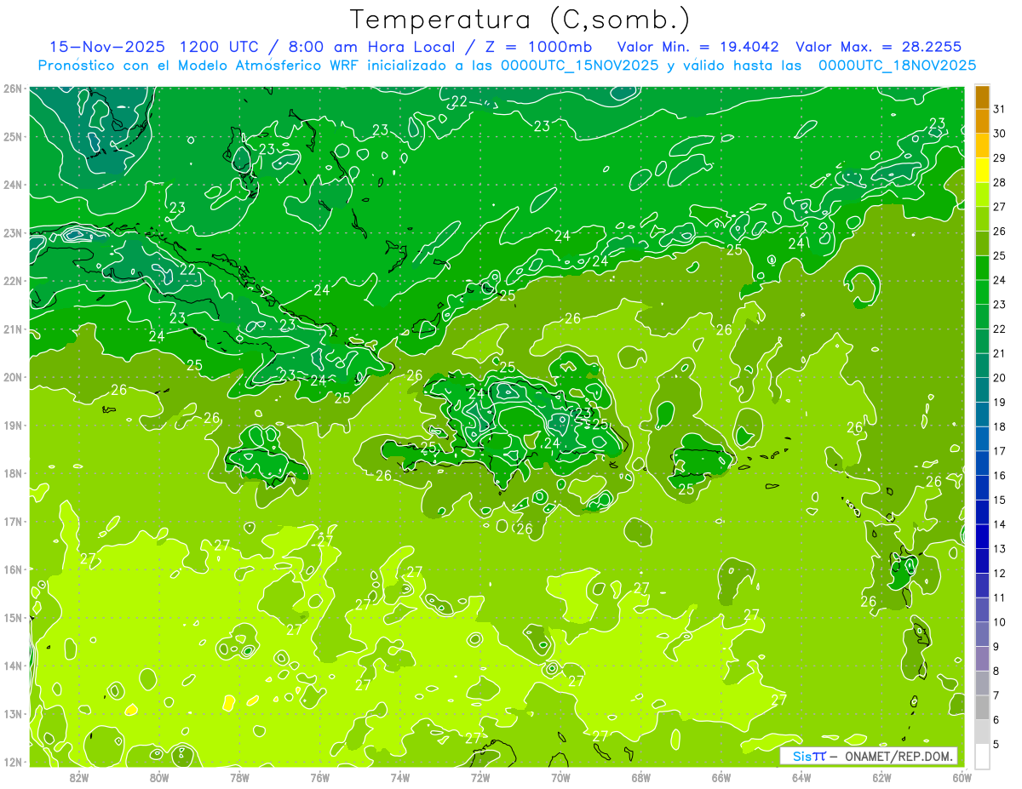
Task: Click the 17N latitude axis label
Action: tap(13, 522)
